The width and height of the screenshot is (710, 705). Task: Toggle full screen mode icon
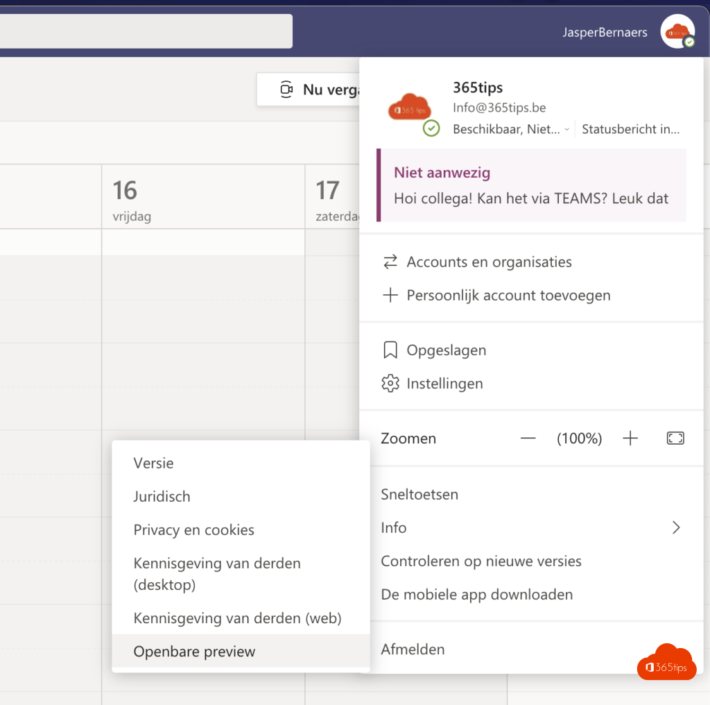pos(675,439)
